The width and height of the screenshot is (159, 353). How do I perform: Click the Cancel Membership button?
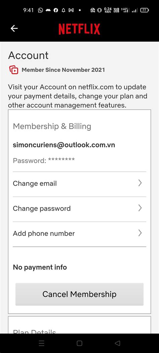pyautogui.click(x=79, y=294)
